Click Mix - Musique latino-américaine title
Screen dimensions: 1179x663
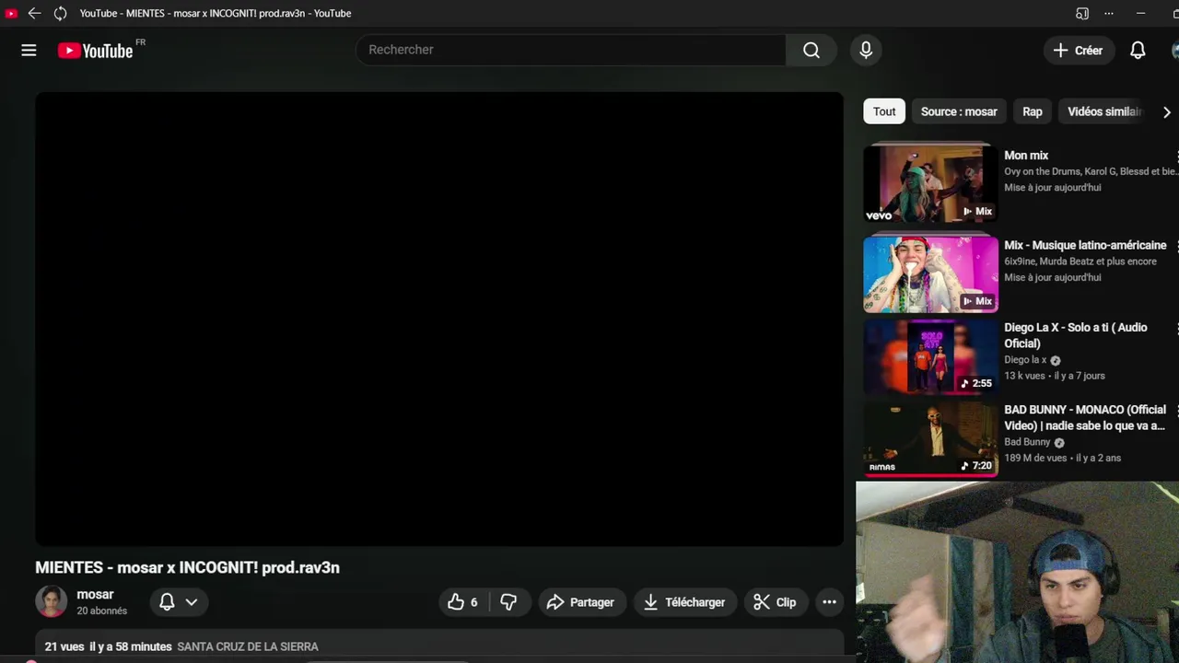tap(1085, 245)
